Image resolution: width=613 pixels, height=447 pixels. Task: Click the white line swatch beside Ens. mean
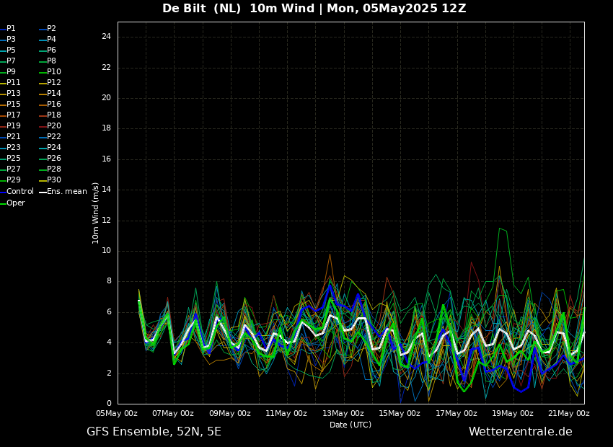(43, 192)
